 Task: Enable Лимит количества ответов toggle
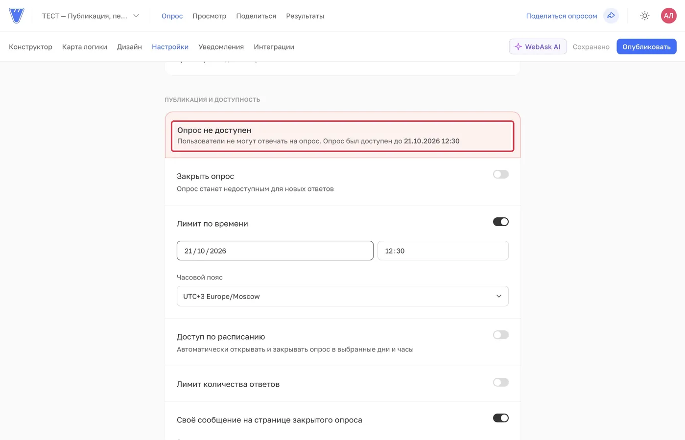click(x=500, y=382)
